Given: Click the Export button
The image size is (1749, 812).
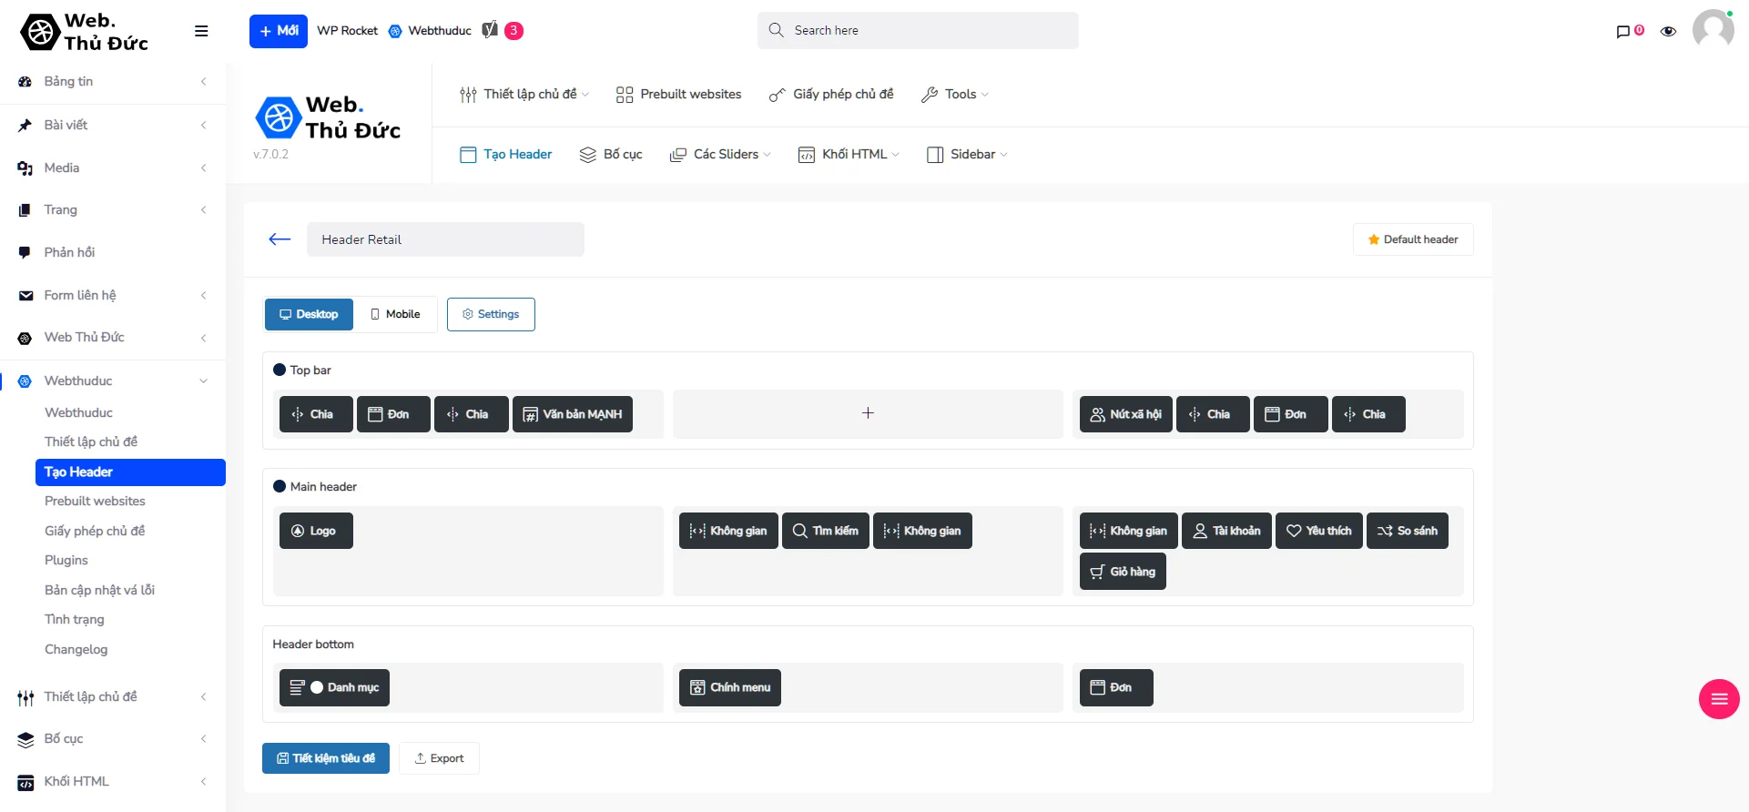Looking at the screenshot, I should coord(439,758).
